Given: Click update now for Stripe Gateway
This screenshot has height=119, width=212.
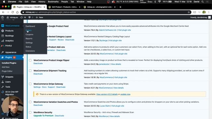Looking at the screenshot, I should [x=125, y=94].
